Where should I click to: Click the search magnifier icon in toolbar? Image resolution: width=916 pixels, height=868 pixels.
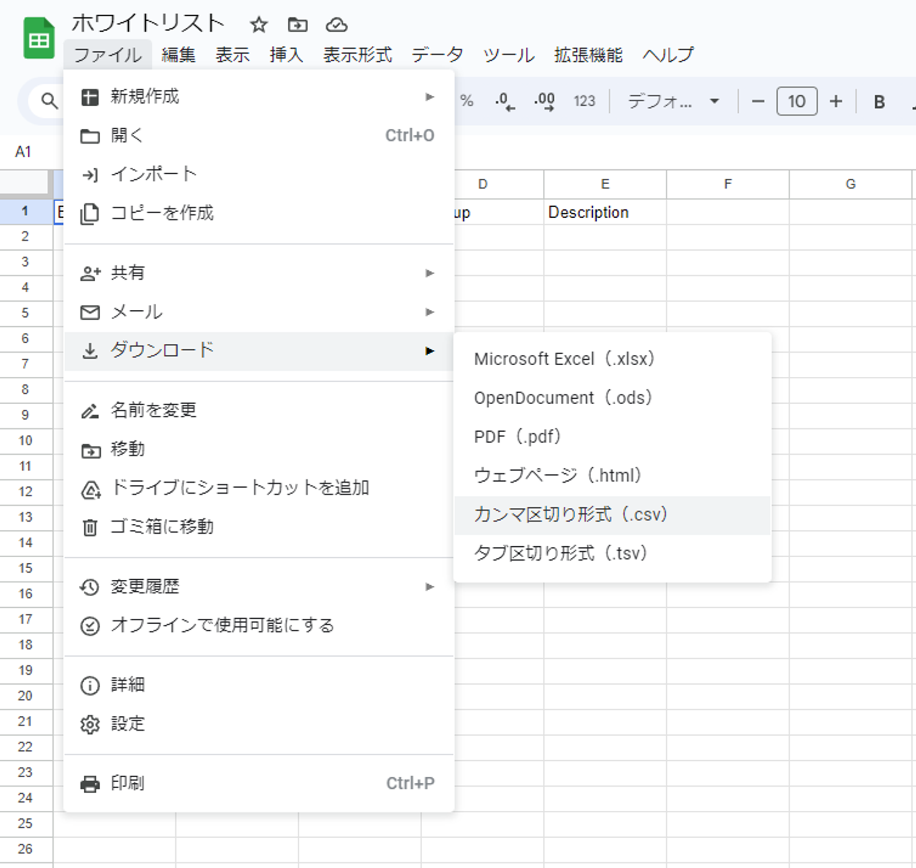(x=49, y=101)
